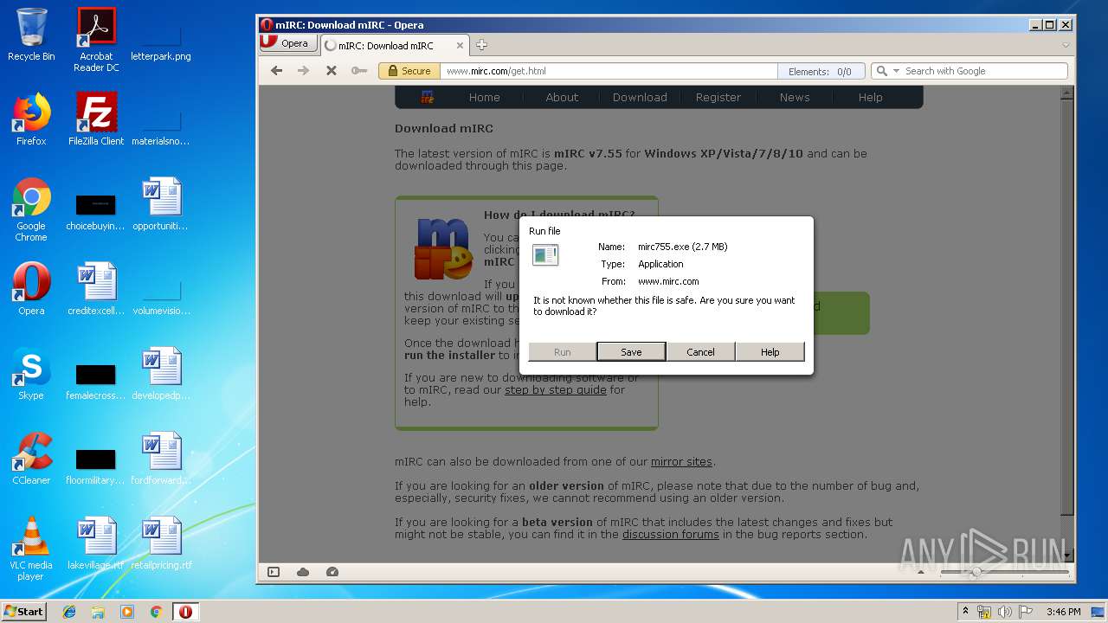The width and height of the screenshot is (1108, 623).
Task: Open the Skype desktop icon
Action: (31, 374)
